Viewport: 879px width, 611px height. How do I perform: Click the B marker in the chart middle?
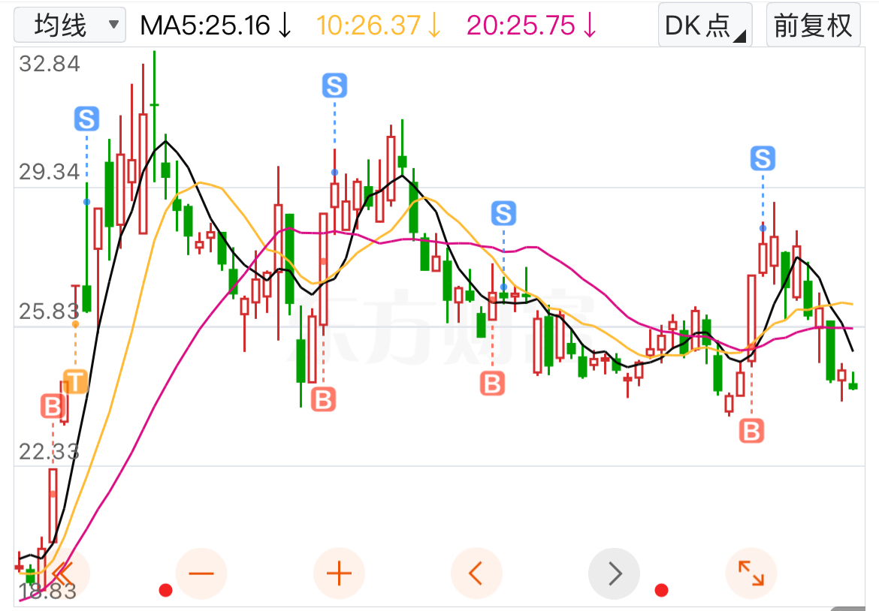[492, 384]
